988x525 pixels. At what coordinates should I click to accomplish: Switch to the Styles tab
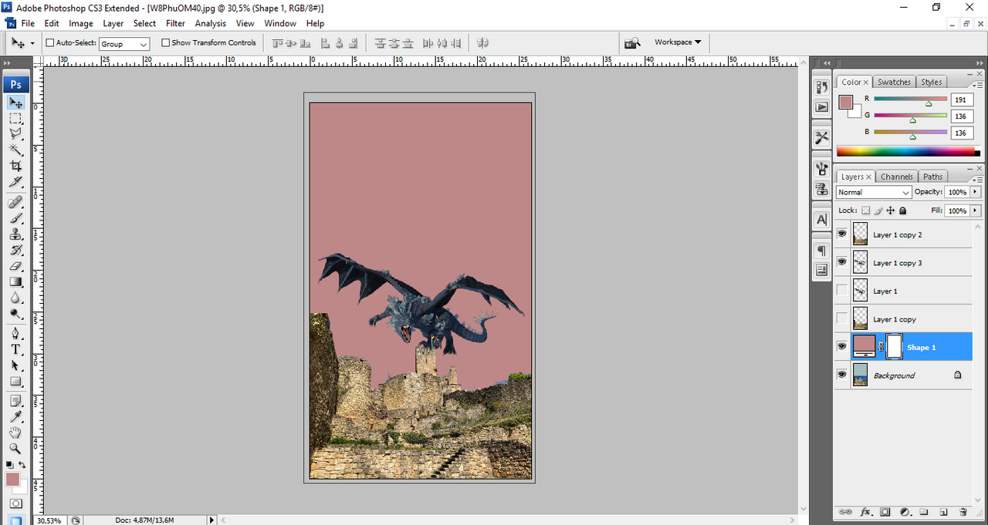pos(931,82)
